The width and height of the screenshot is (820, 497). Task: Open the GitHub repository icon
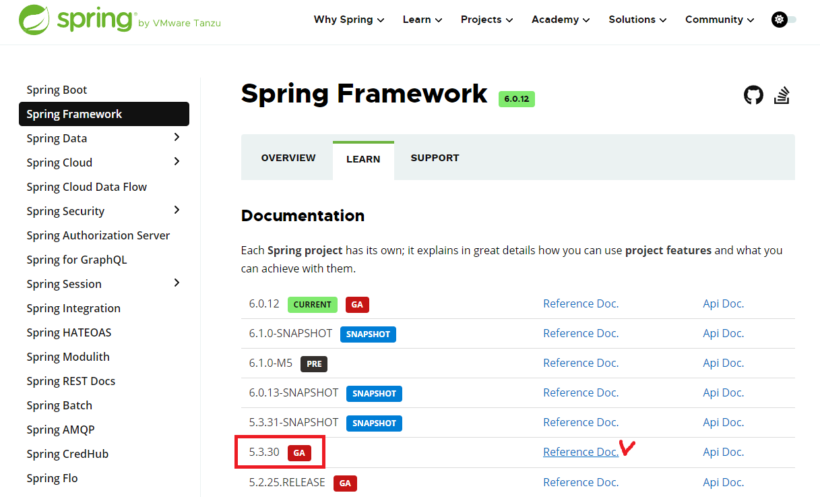753,95
